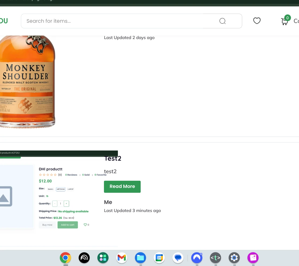Open Google Calendar from the dock
299x266 pixels.
point(159,258)
